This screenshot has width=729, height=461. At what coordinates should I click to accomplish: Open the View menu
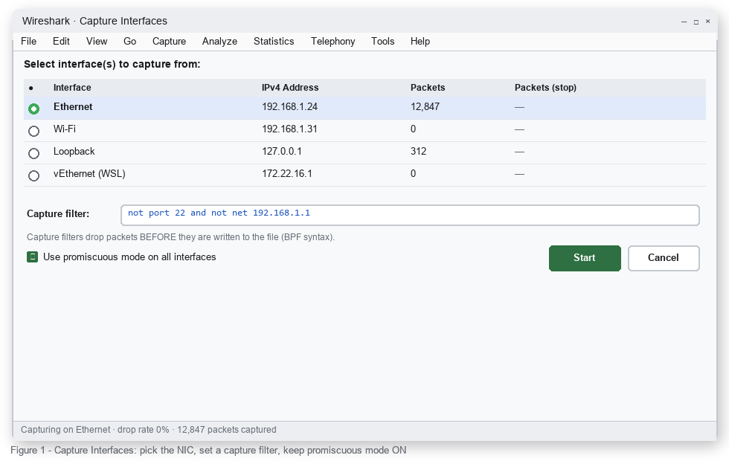tap(97, 42)
